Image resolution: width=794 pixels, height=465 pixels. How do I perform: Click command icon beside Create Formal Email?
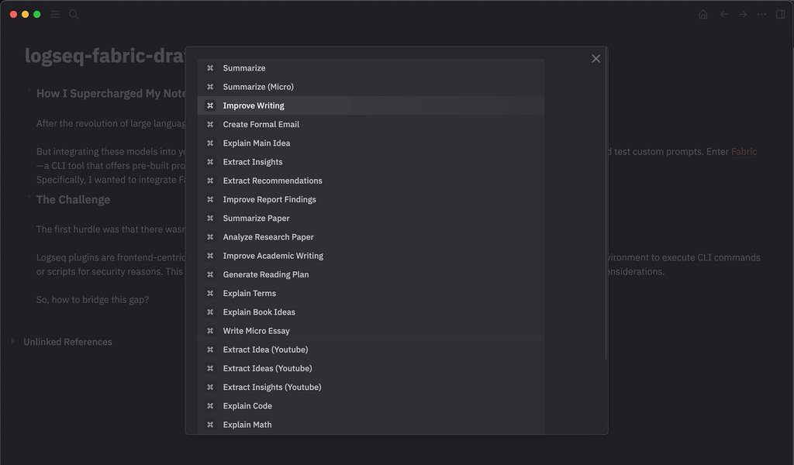pos(210,124)
